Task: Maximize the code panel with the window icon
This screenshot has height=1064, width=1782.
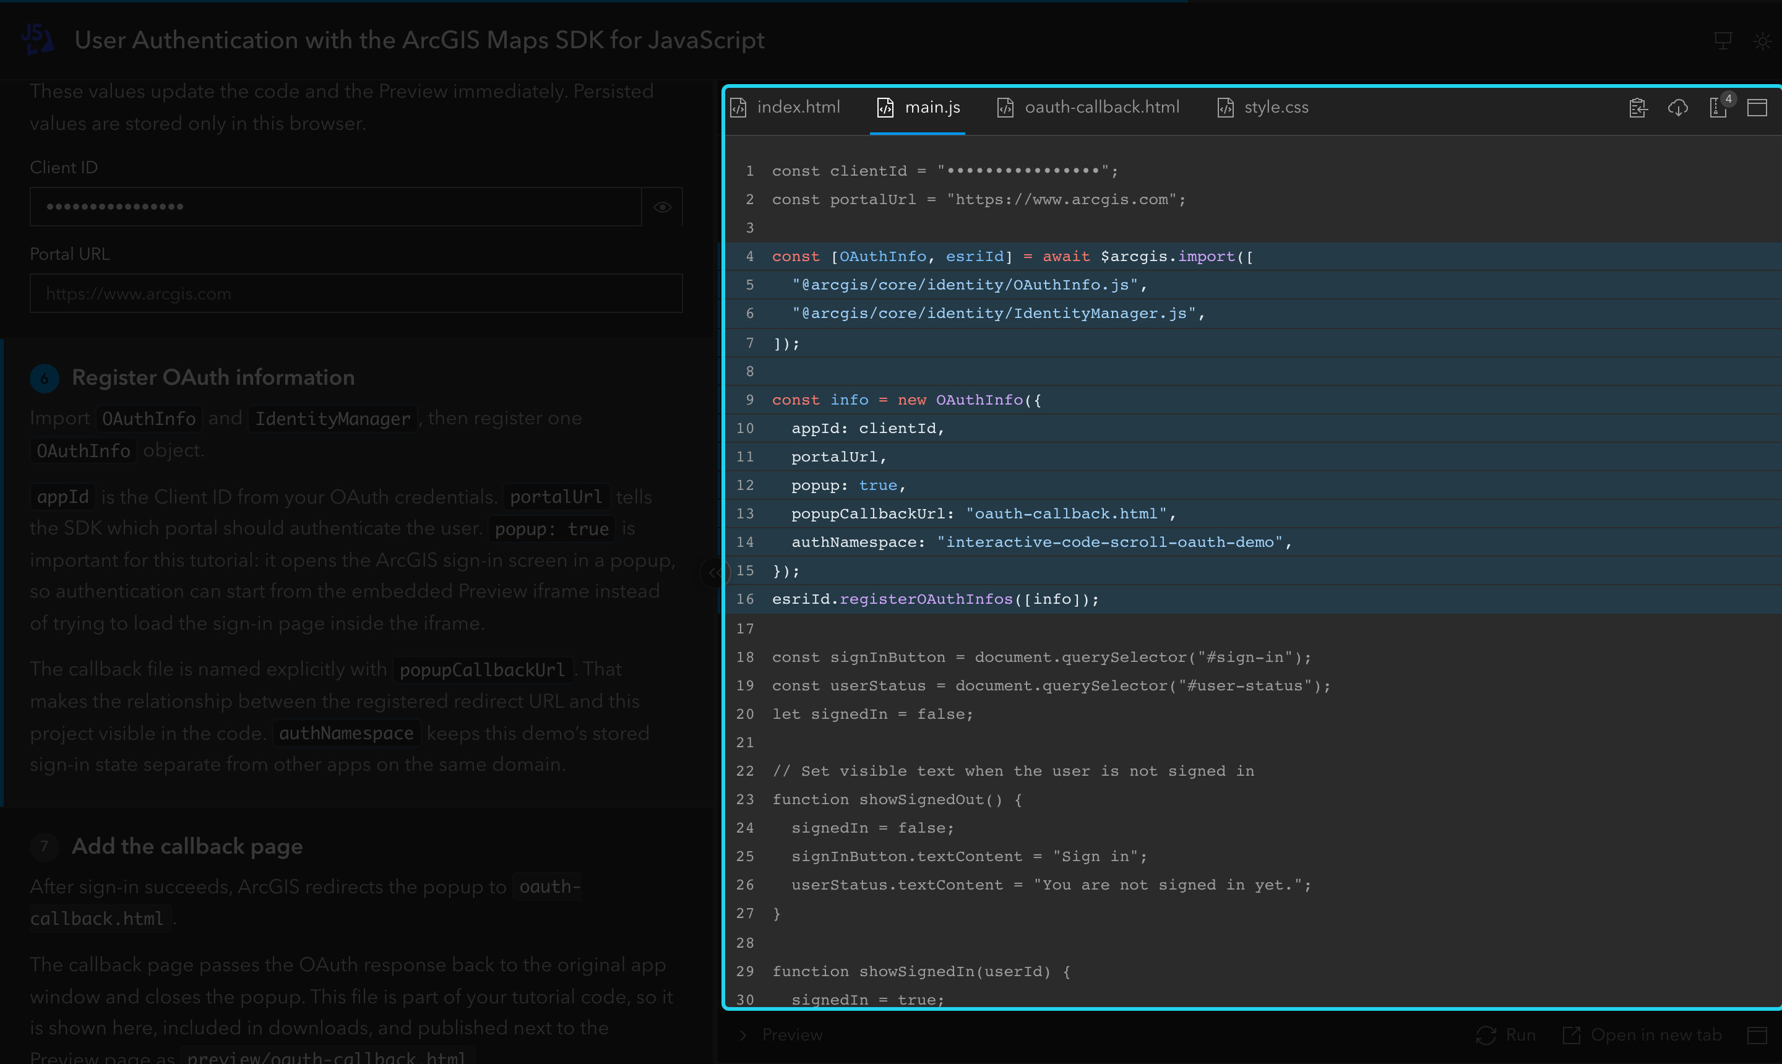Action: pos(1757,108)
